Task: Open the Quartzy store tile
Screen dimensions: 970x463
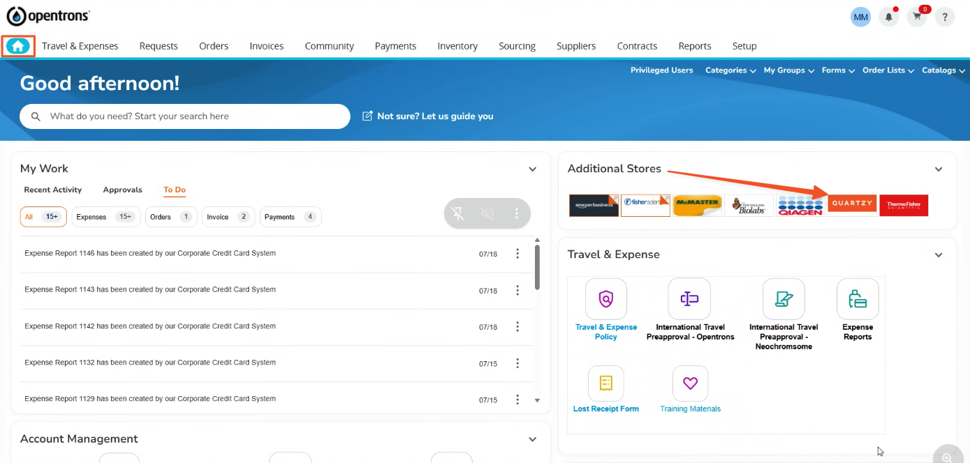Action: click(x=852, y=204)
